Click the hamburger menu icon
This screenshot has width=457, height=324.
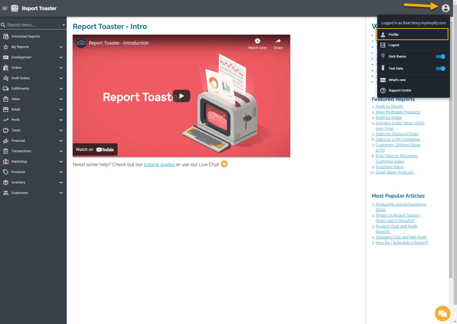[5, 8]
